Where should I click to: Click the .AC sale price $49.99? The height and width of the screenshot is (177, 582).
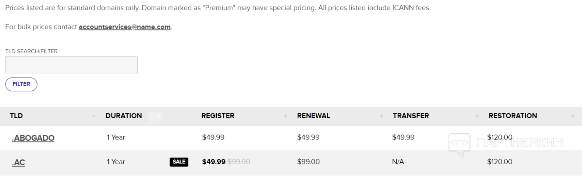(x=214, y=162)
